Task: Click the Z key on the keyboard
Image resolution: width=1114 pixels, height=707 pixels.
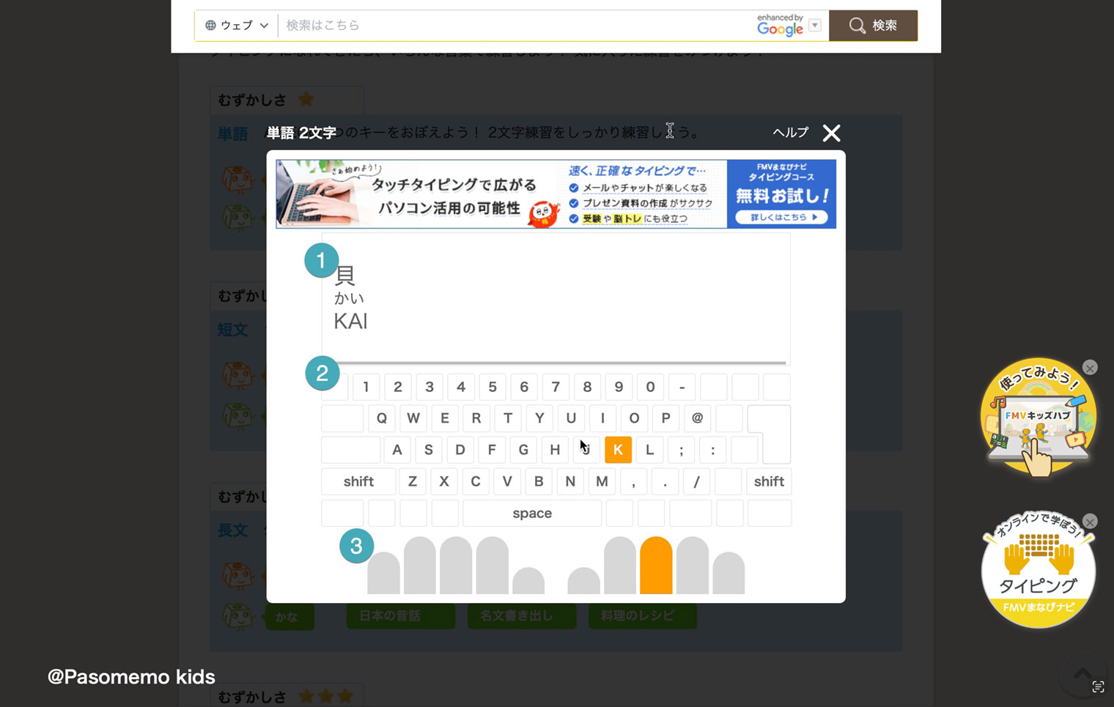Action: click(x=413, y=481)
